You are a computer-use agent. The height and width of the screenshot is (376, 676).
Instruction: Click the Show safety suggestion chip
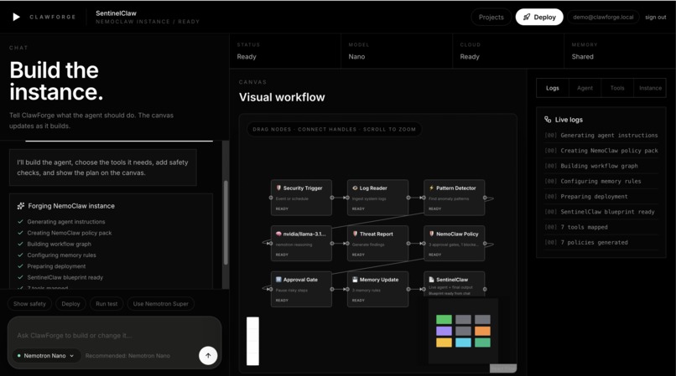[x=29, y=304]
